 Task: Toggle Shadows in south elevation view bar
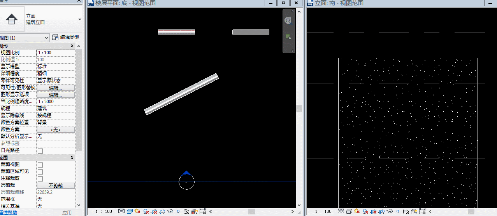click(365, 211)
